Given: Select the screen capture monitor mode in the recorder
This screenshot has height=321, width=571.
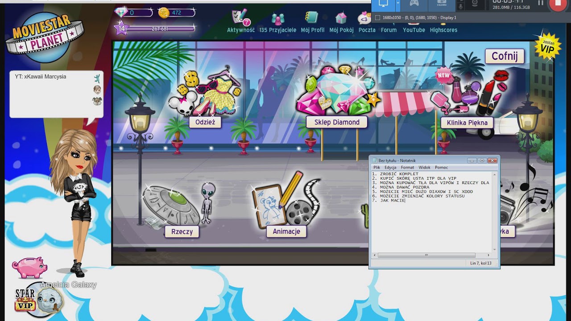Looking at the screenshot, I should pyautogui.click(x=383, y=4).
